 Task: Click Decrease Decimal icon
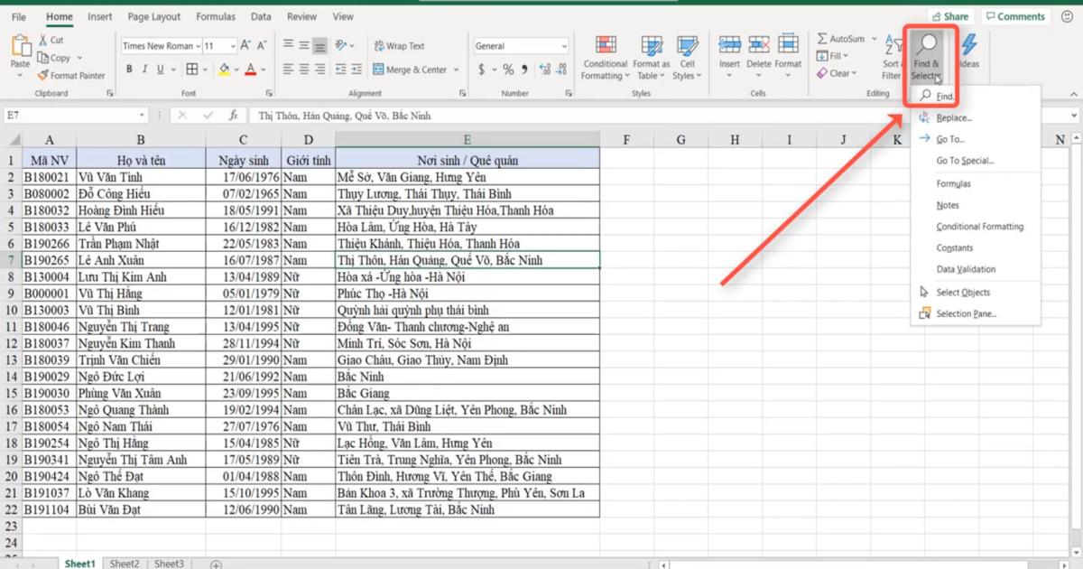click(x=560, y=70)
